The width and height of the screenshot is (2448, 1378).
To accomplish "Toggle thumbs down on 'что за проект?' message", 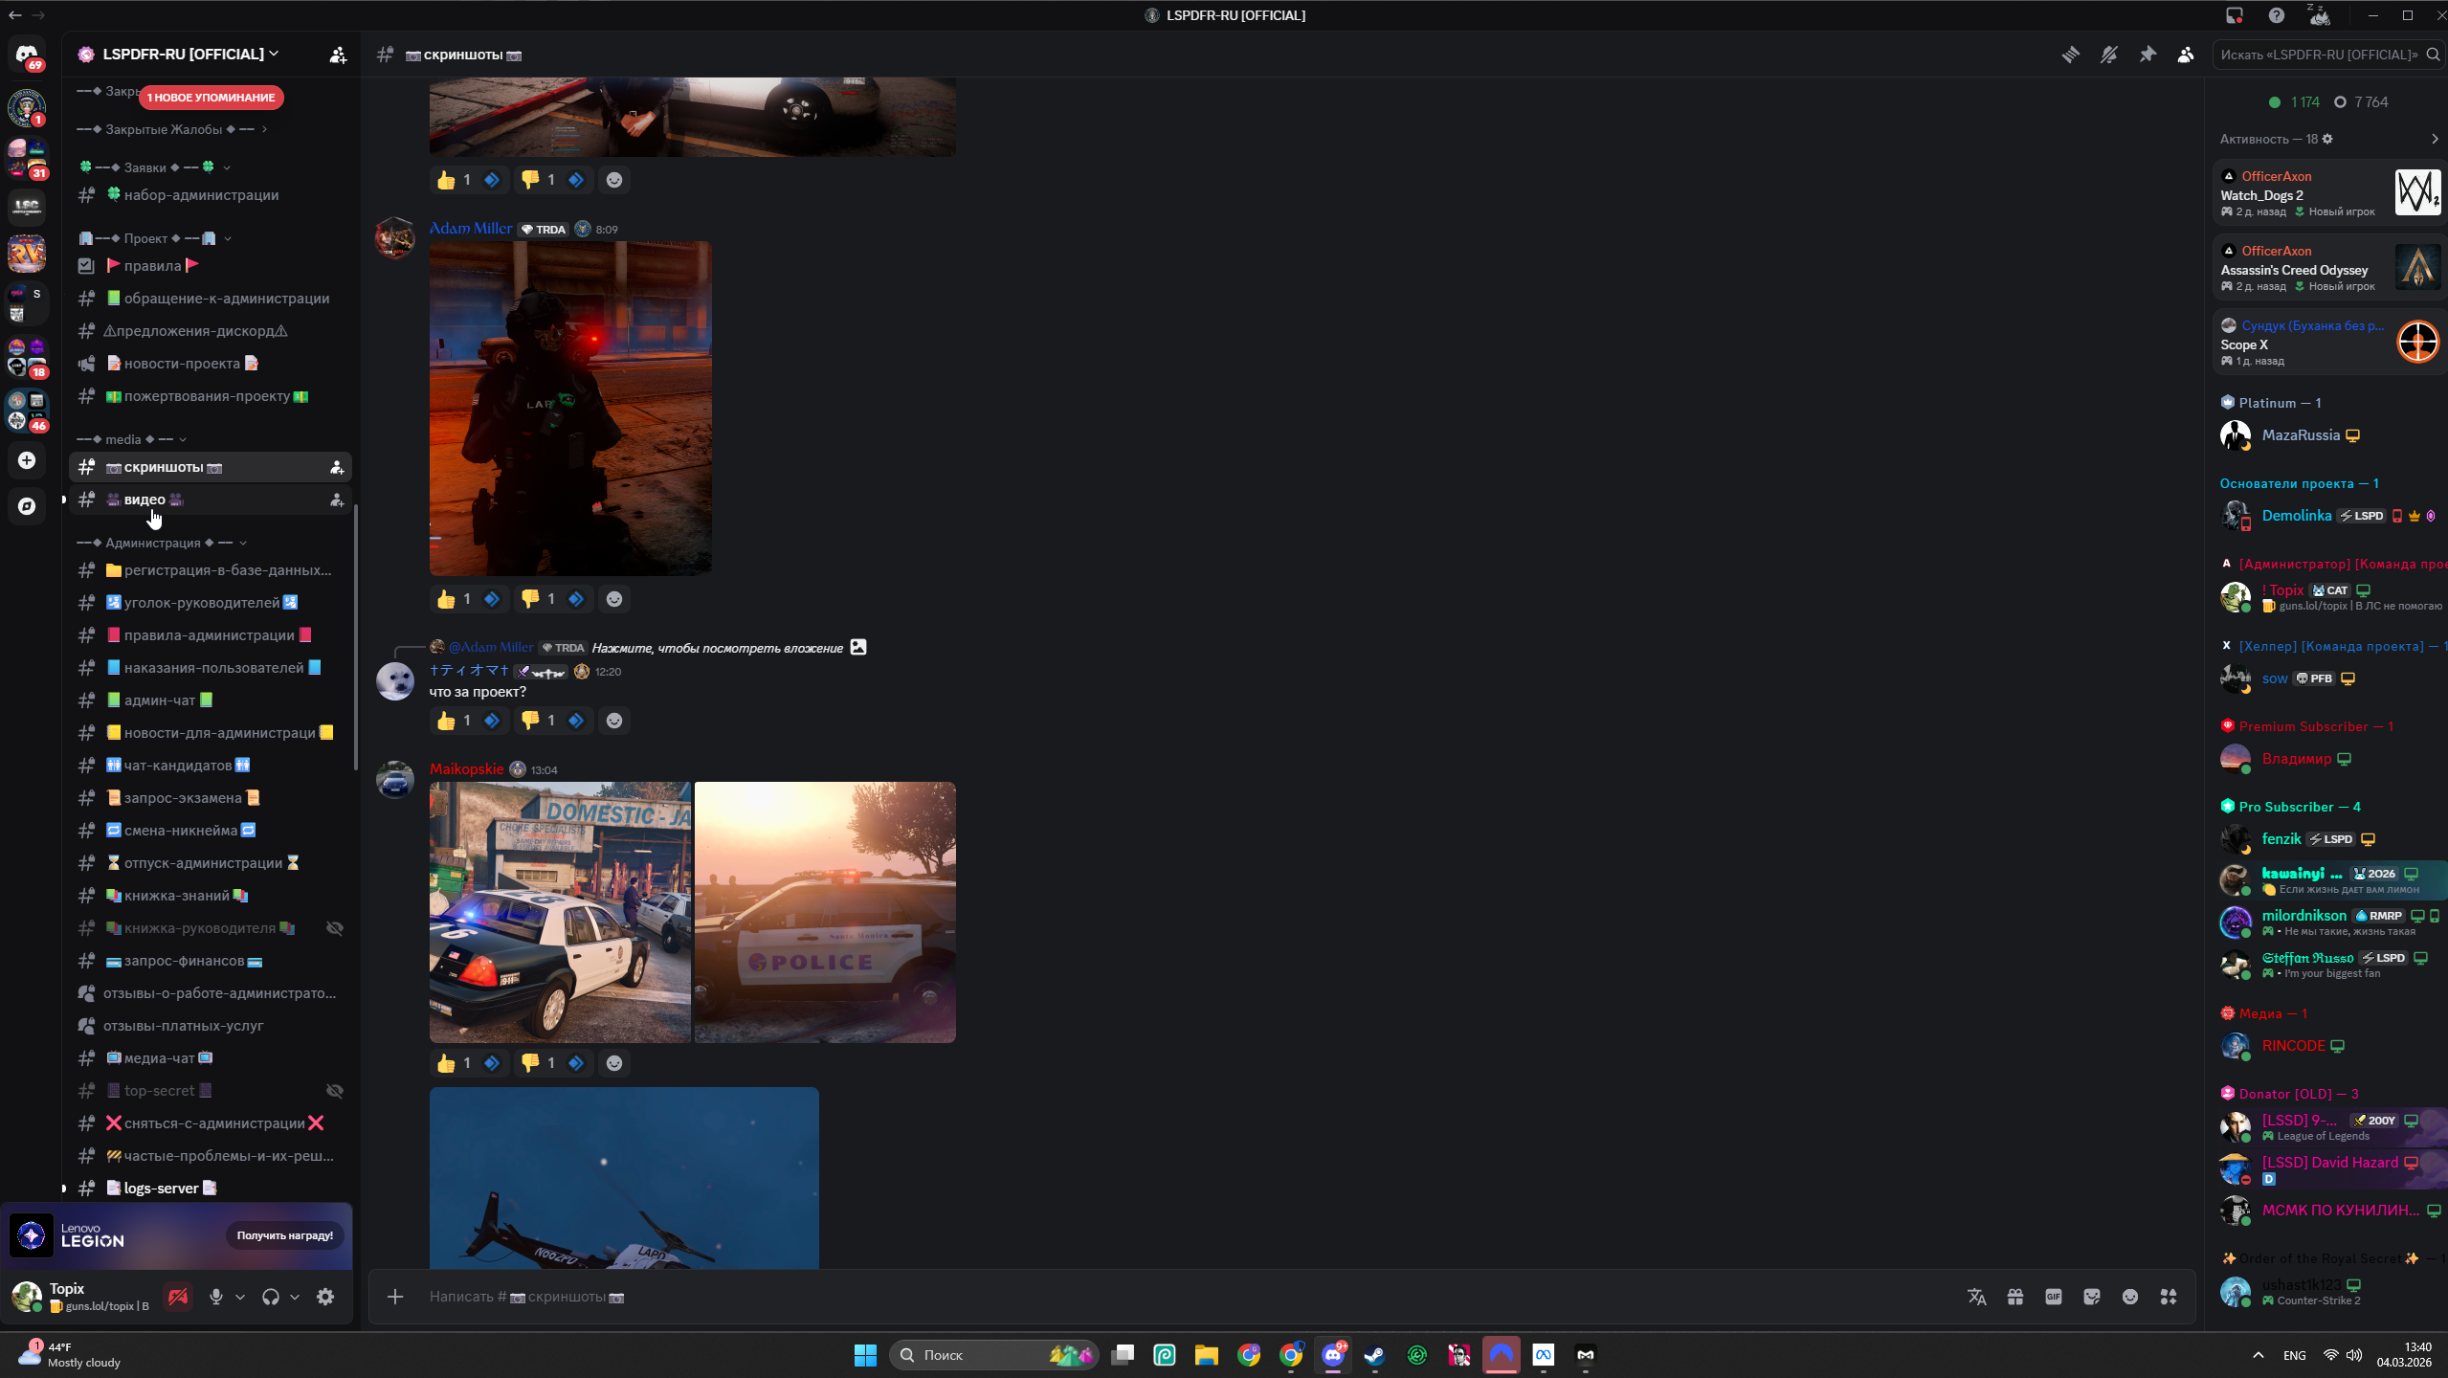I will coord(551,721).
